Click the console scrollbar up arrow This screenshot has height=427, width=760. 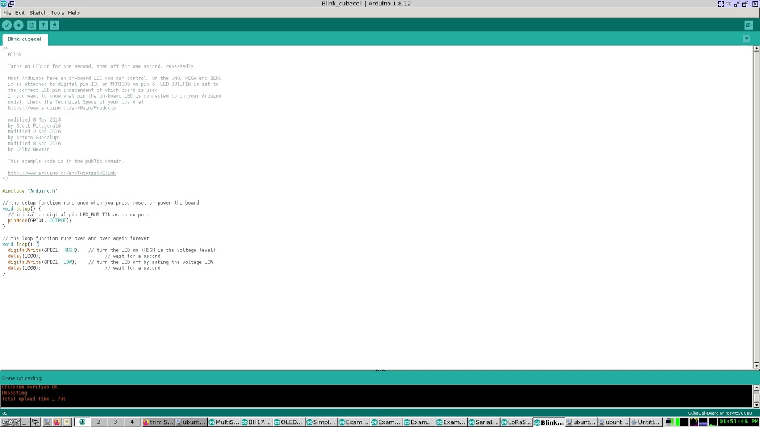click(x=756, y=388)
